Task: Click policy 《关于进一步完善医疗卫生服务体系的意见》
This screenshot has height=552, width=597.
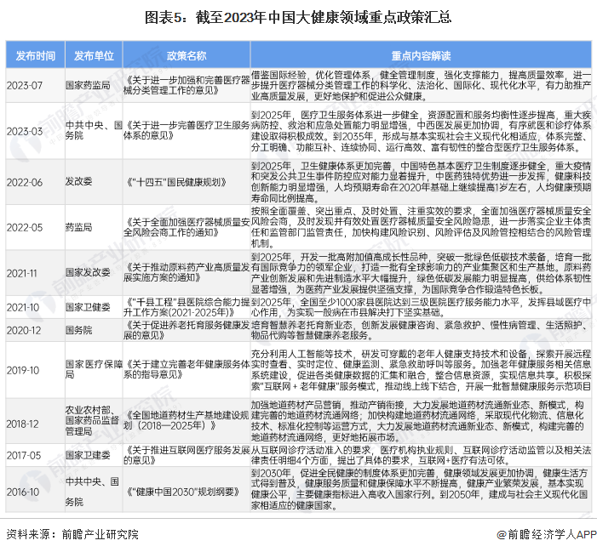Action: pos(187,130)
